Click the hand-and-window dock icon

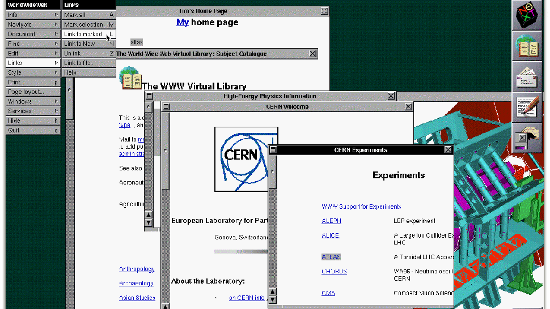click(x=527, y=138)
